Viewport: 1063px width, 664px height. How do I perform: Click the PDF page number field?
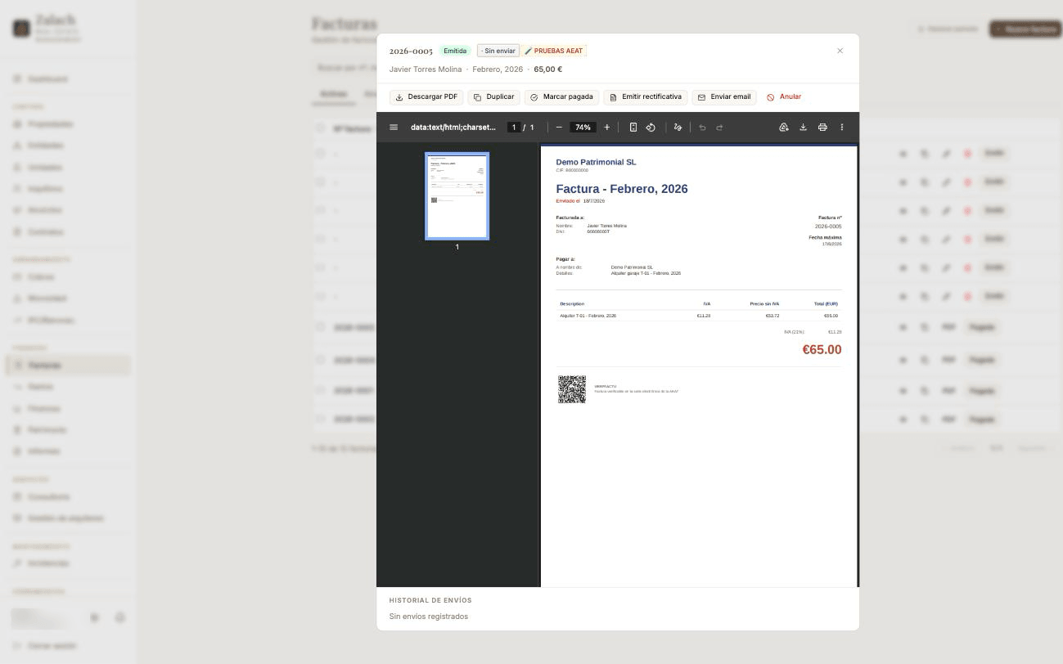tap(514, 128)
